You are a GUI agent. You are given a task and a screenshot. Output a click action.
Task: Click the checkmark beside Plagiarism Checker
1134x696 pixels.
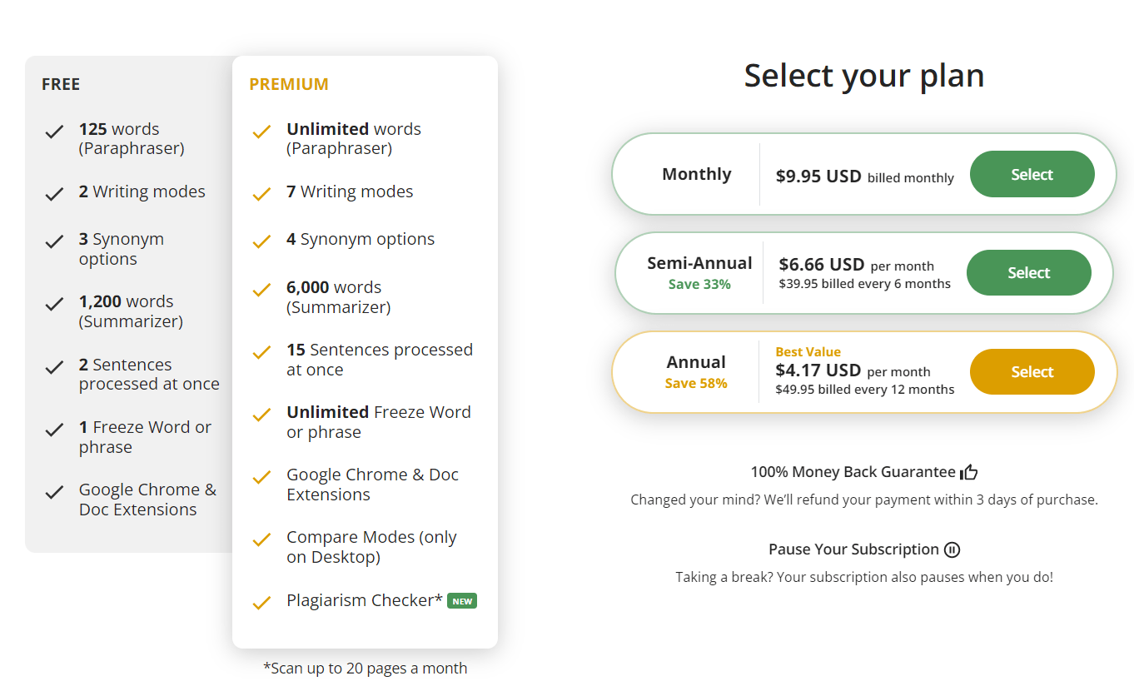click(x=261, y=600)
